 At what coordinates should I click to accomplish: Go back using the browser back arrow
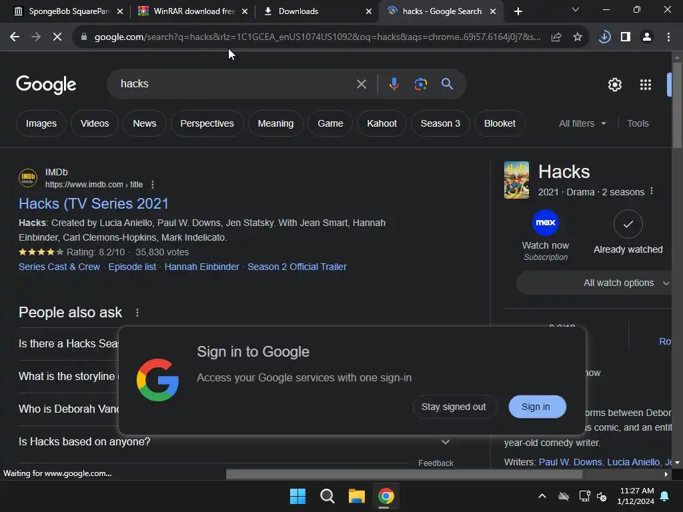coord(15,37)
